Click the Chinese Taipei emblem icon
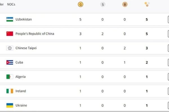Screen dimensions: 169x112 [x=10, y=48]
